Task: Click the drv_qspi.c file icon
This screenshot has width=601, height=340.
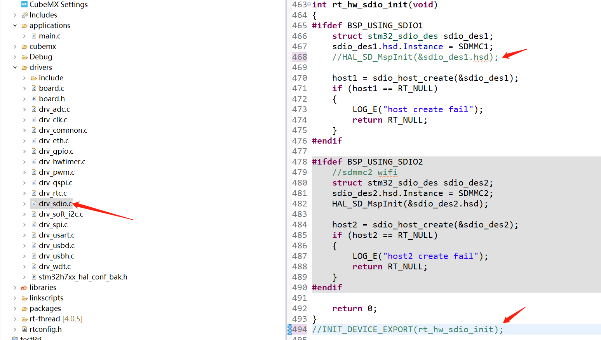Action: pos(34,183)
